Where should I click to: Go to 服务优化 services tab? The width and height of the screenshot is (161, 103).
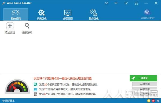[94, 14]
